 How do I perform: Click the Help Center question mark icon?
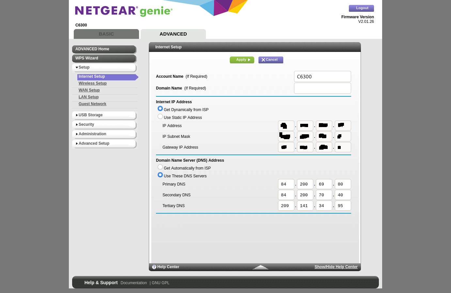[154, 267]
